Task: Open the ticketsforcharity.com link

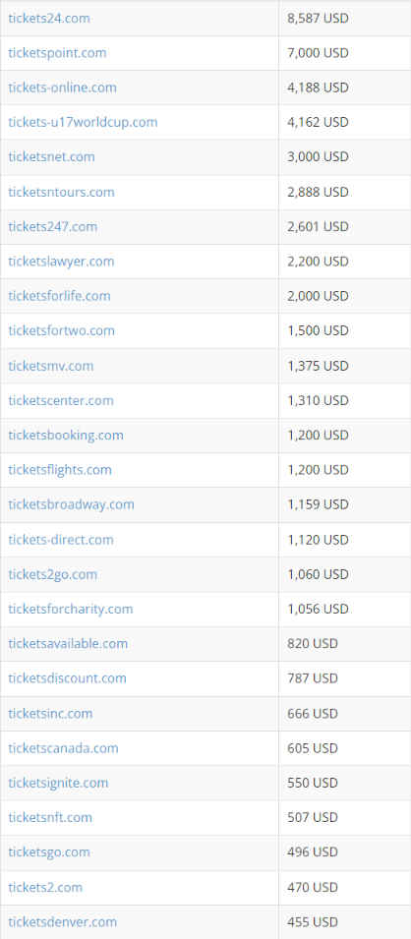Action: 71,609
